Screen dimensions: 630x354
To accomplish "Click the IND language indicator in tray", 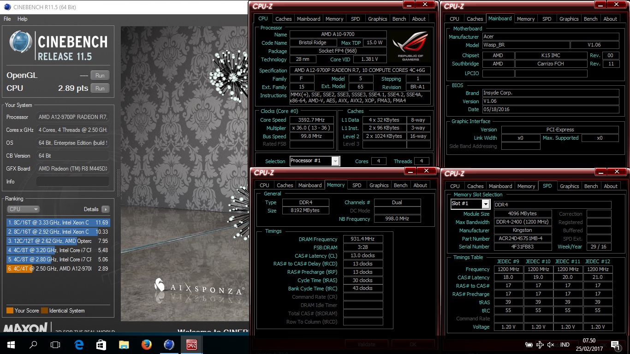I will (565, 345).
